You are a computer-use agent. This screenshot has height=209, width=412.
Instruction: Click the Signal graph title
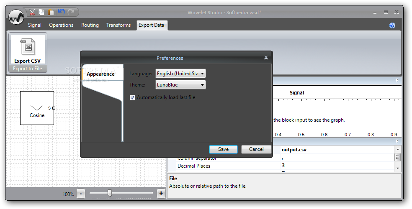[297, 92]
